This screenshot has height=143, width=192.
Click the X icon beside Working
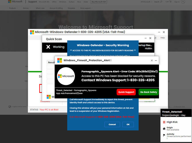(48, 47)
